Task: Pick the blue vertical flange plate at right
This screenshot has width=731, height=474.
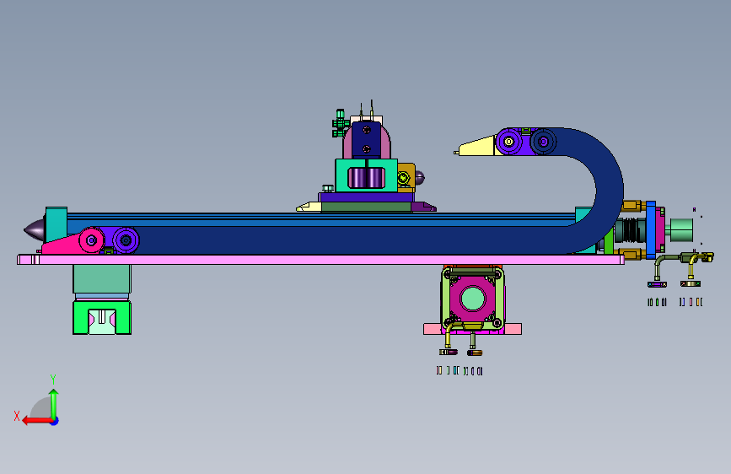Action: [651, 230]
